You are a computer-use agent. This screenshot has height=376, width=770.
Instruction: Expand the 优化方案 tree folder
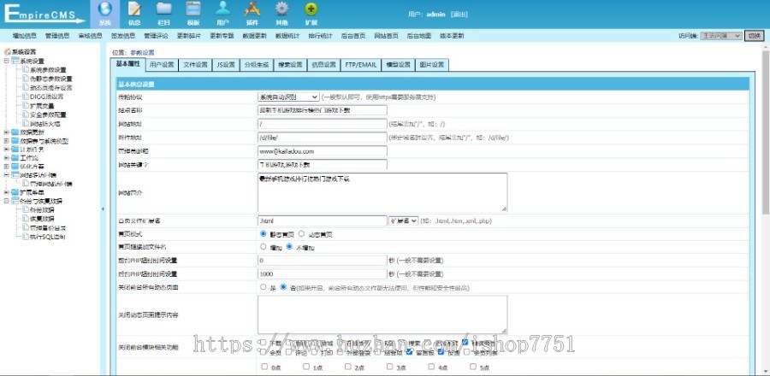6,166
